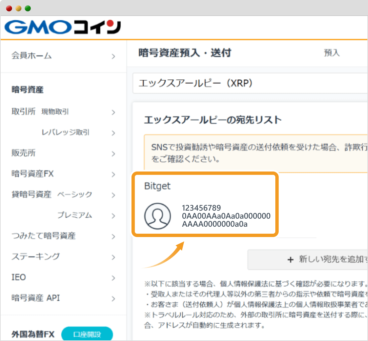
Task: Select レバレッジ取引 in sidebar
Action: (65, 133)
